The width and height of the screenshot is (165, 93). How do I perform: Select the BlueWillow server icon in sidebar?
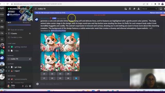coord(2,58)
